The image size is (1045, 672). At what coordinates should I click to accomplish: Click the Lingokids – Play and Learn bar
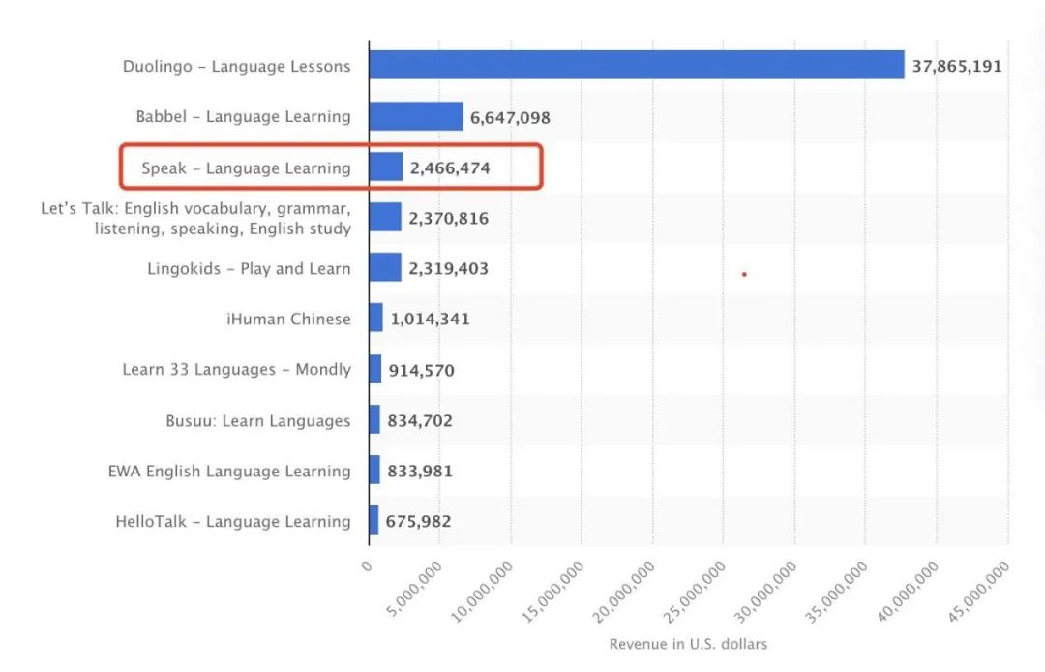coord(385,267)
